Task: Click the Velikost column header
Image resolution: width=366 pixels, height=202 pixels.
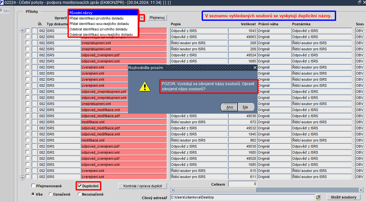Action: [x=248, y=24]
